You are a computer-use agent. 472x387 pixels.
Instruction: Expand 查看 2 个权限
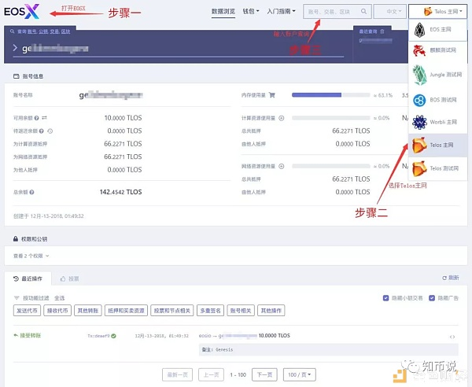coord(31,256)
